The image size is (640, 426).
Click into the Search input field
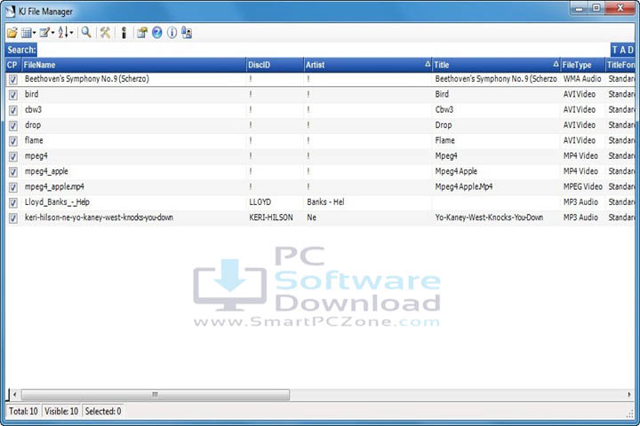coord(324,50)
